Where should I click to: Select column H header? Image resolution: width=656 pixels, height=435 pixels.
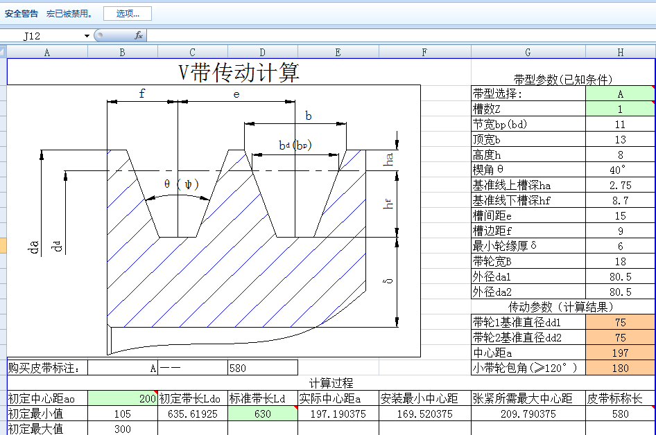tap(621, 52)
